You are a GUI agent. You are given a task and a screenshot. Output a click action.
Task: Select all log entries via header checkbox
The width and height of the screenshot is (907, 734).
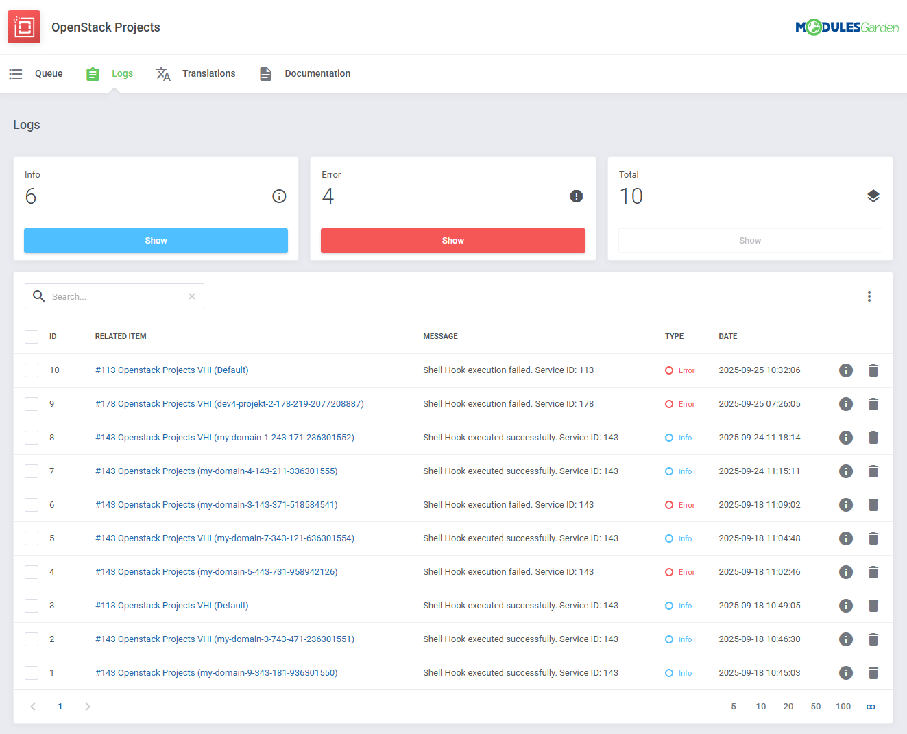[x=32, y=336]
